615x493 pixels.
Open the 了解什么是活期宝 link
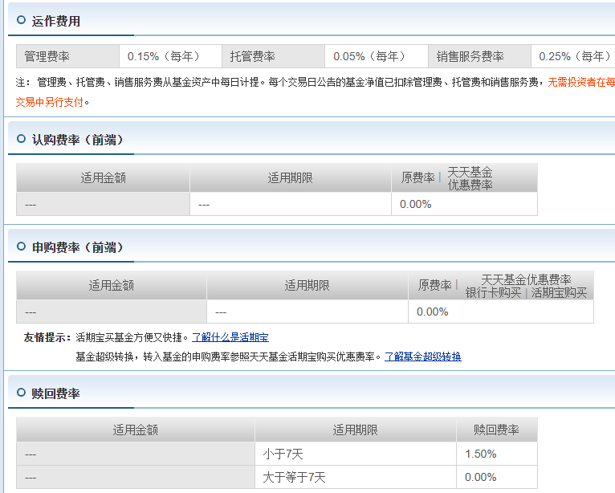(230, 337)
